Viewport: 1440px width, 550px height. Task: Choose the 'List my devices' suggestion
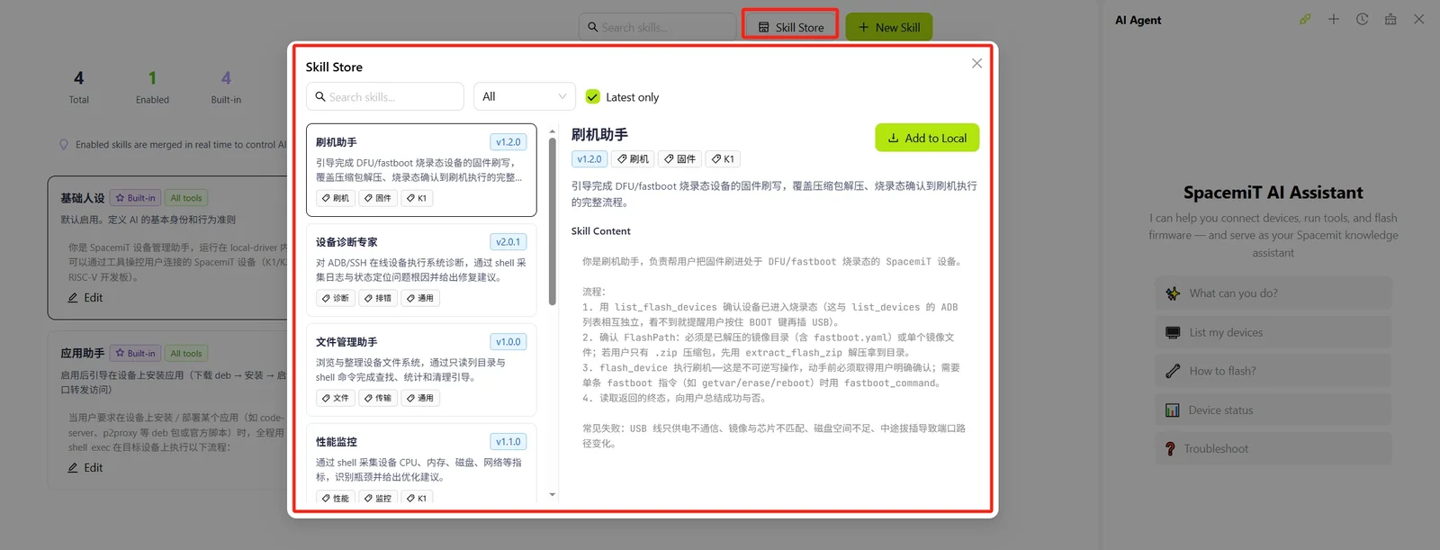pyautogui.click(x=1273, y=332)
